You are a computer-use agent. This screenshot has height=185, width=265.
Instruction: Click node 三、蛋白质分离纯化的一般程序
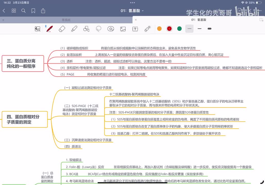[x=23, y=63]
